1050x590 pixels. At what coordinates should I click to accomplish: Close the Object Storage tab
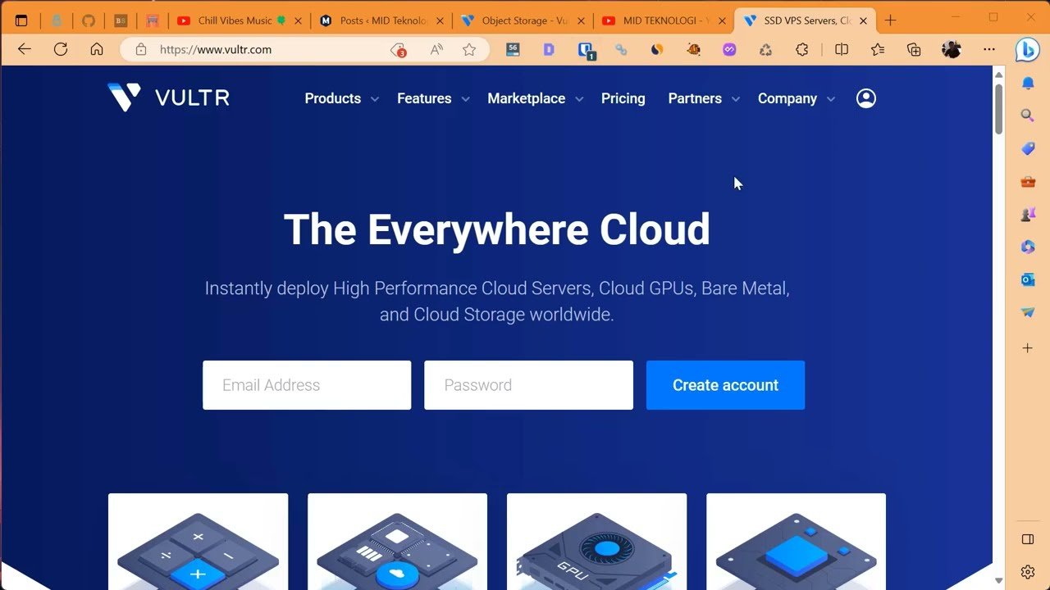pos(582,21)
